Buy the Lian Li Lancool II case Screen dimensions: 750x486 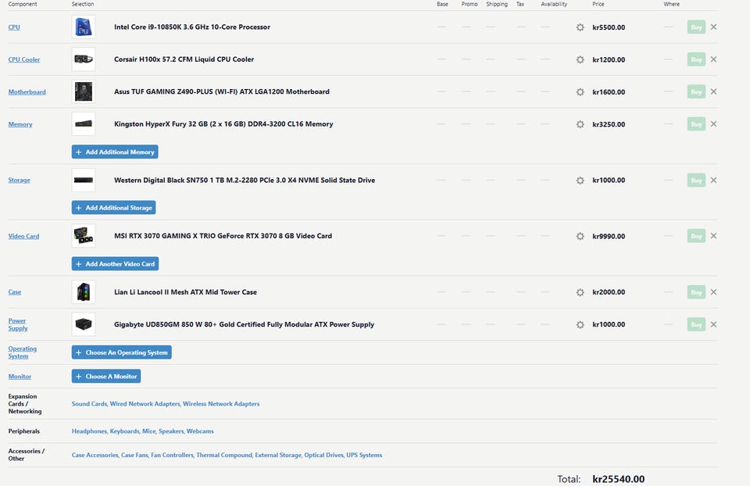pos(696,291)
